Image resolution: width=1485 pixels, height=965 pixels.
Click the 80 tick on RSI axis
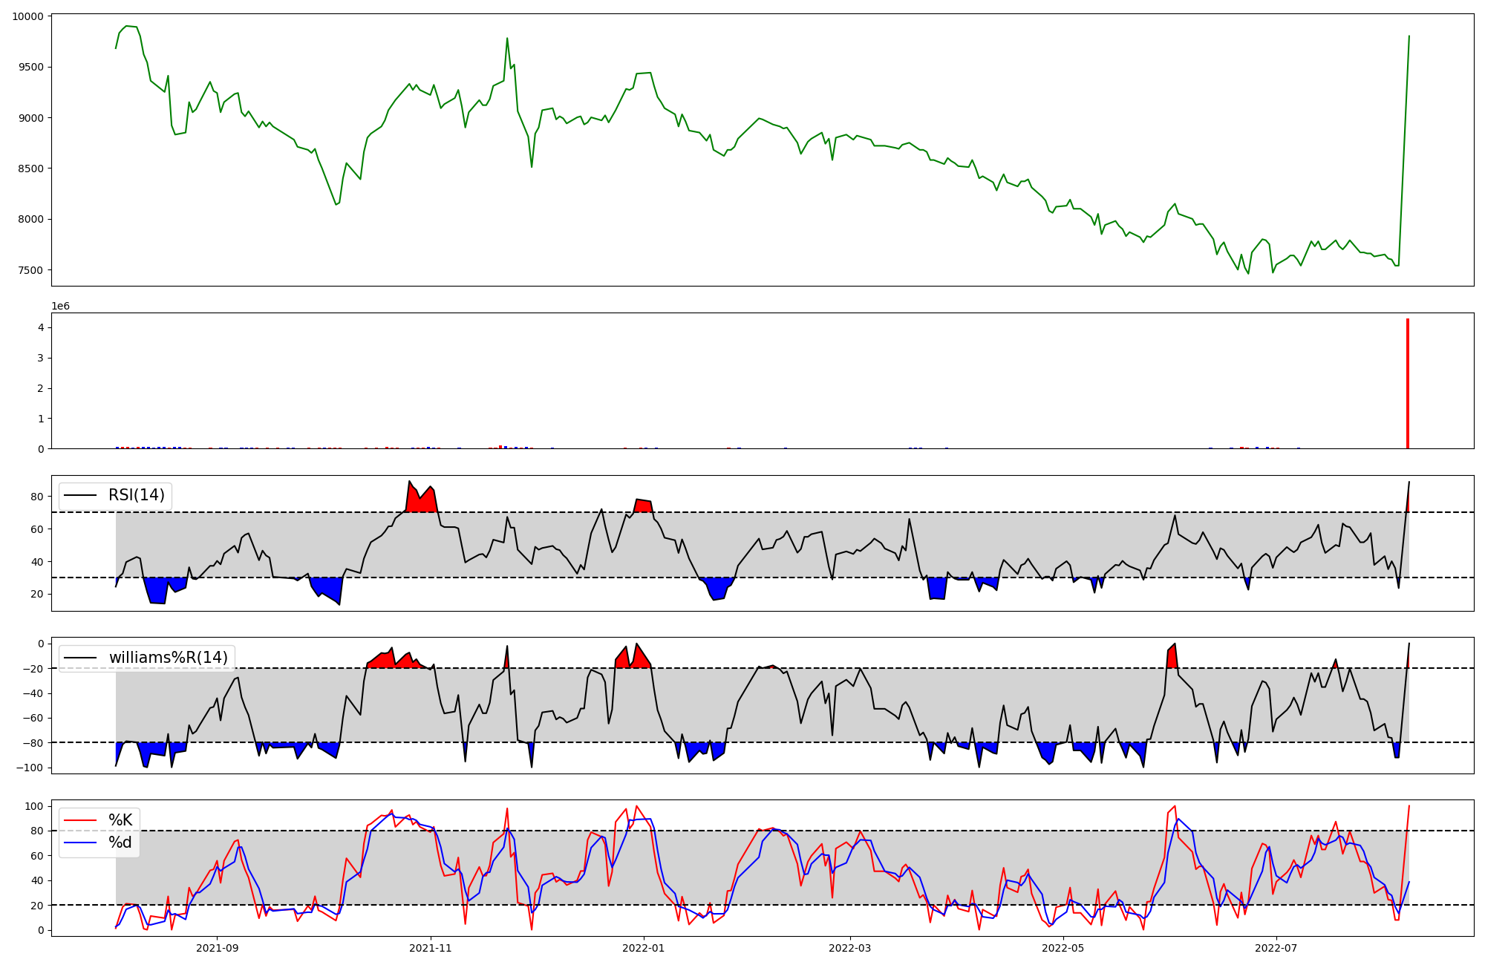[37, 497]
